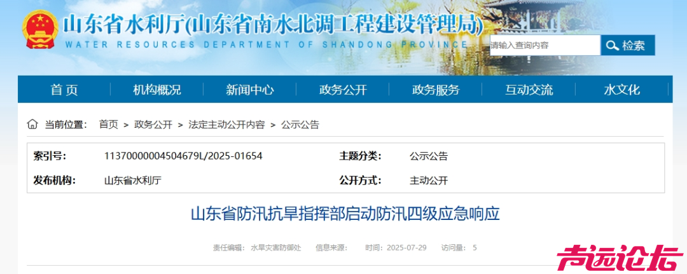This screenshot has height=274, width=687.
Task: Go to 新闻中心 in the navigation bar
Action: 250,90
